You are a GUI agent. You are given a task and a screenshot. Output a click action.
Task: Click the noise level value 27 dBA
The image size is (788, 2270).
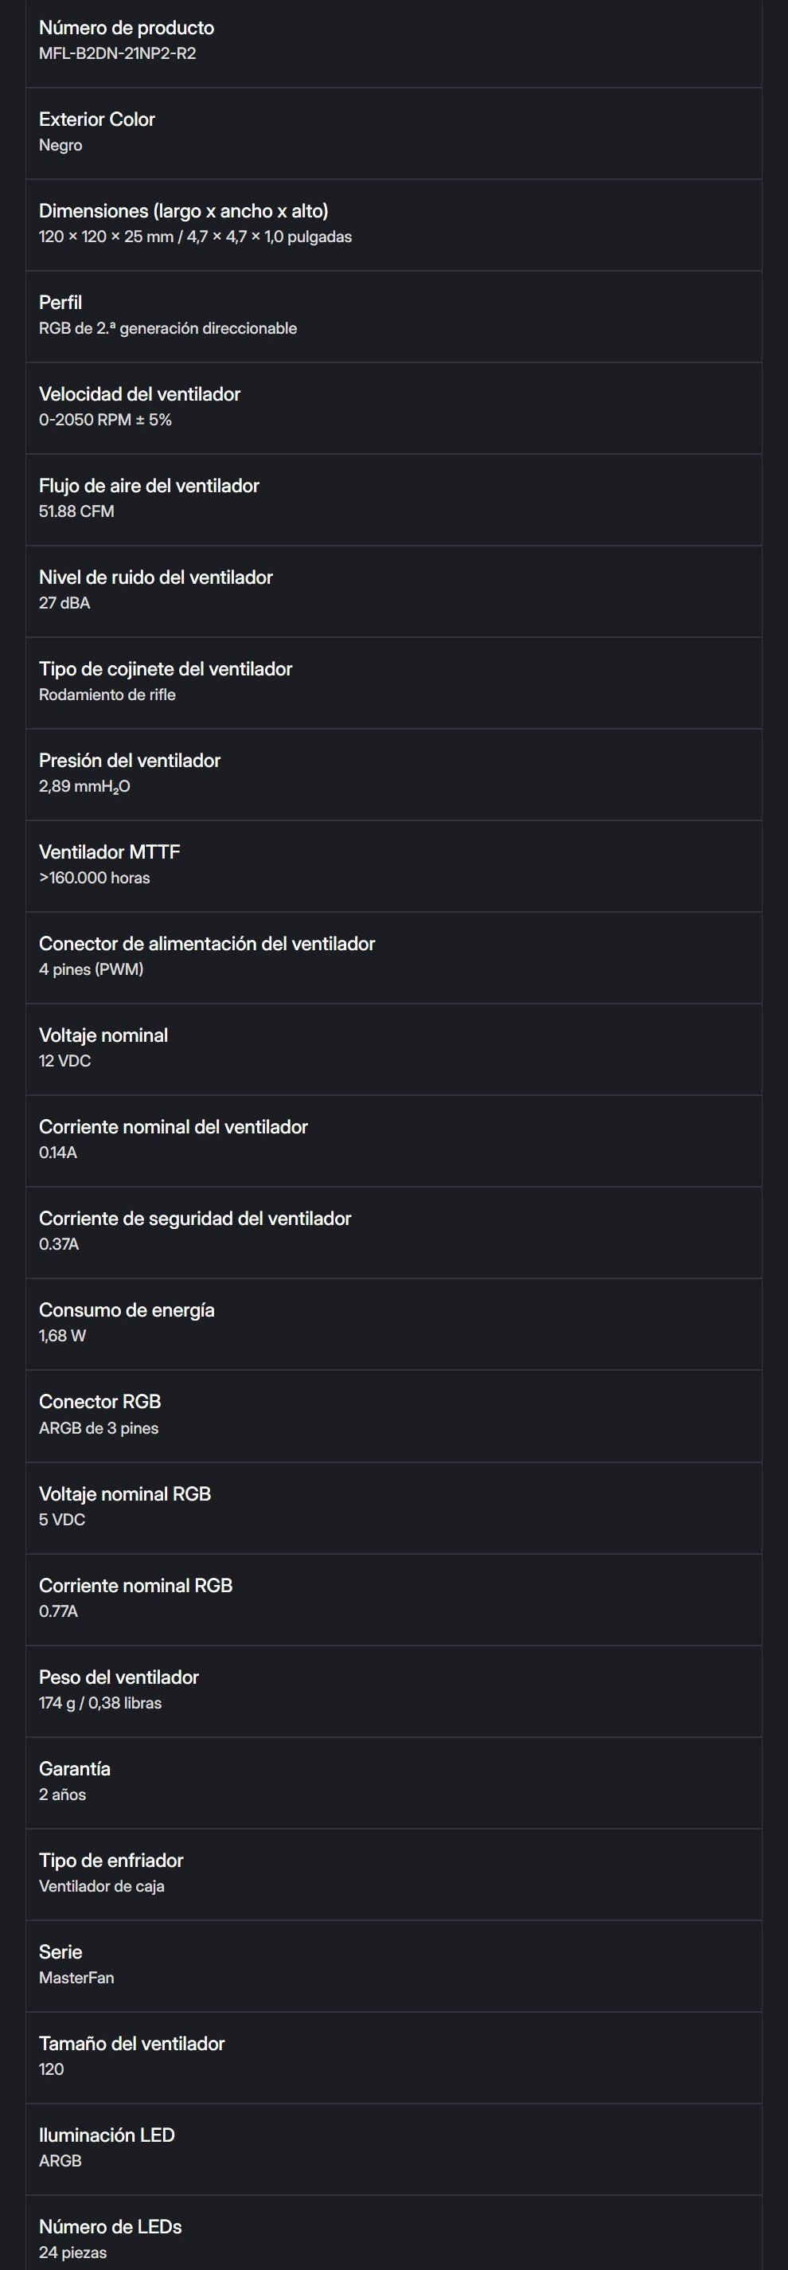(64, 604)
